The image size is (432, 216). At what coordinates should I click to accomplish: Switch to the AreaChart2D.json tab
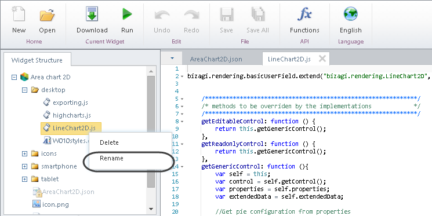(216, 59)
